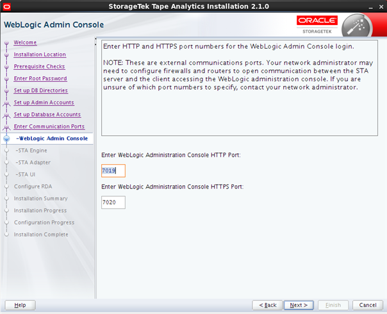387x314 pixels.
Task: Click the STA Adapter step label
Action: [x=33, y=162]
